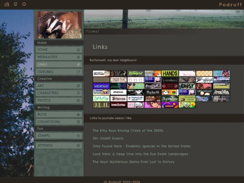Click the house-and-tree icon in top bar
The width and height of the screenshot is (244, 183).
7,4
